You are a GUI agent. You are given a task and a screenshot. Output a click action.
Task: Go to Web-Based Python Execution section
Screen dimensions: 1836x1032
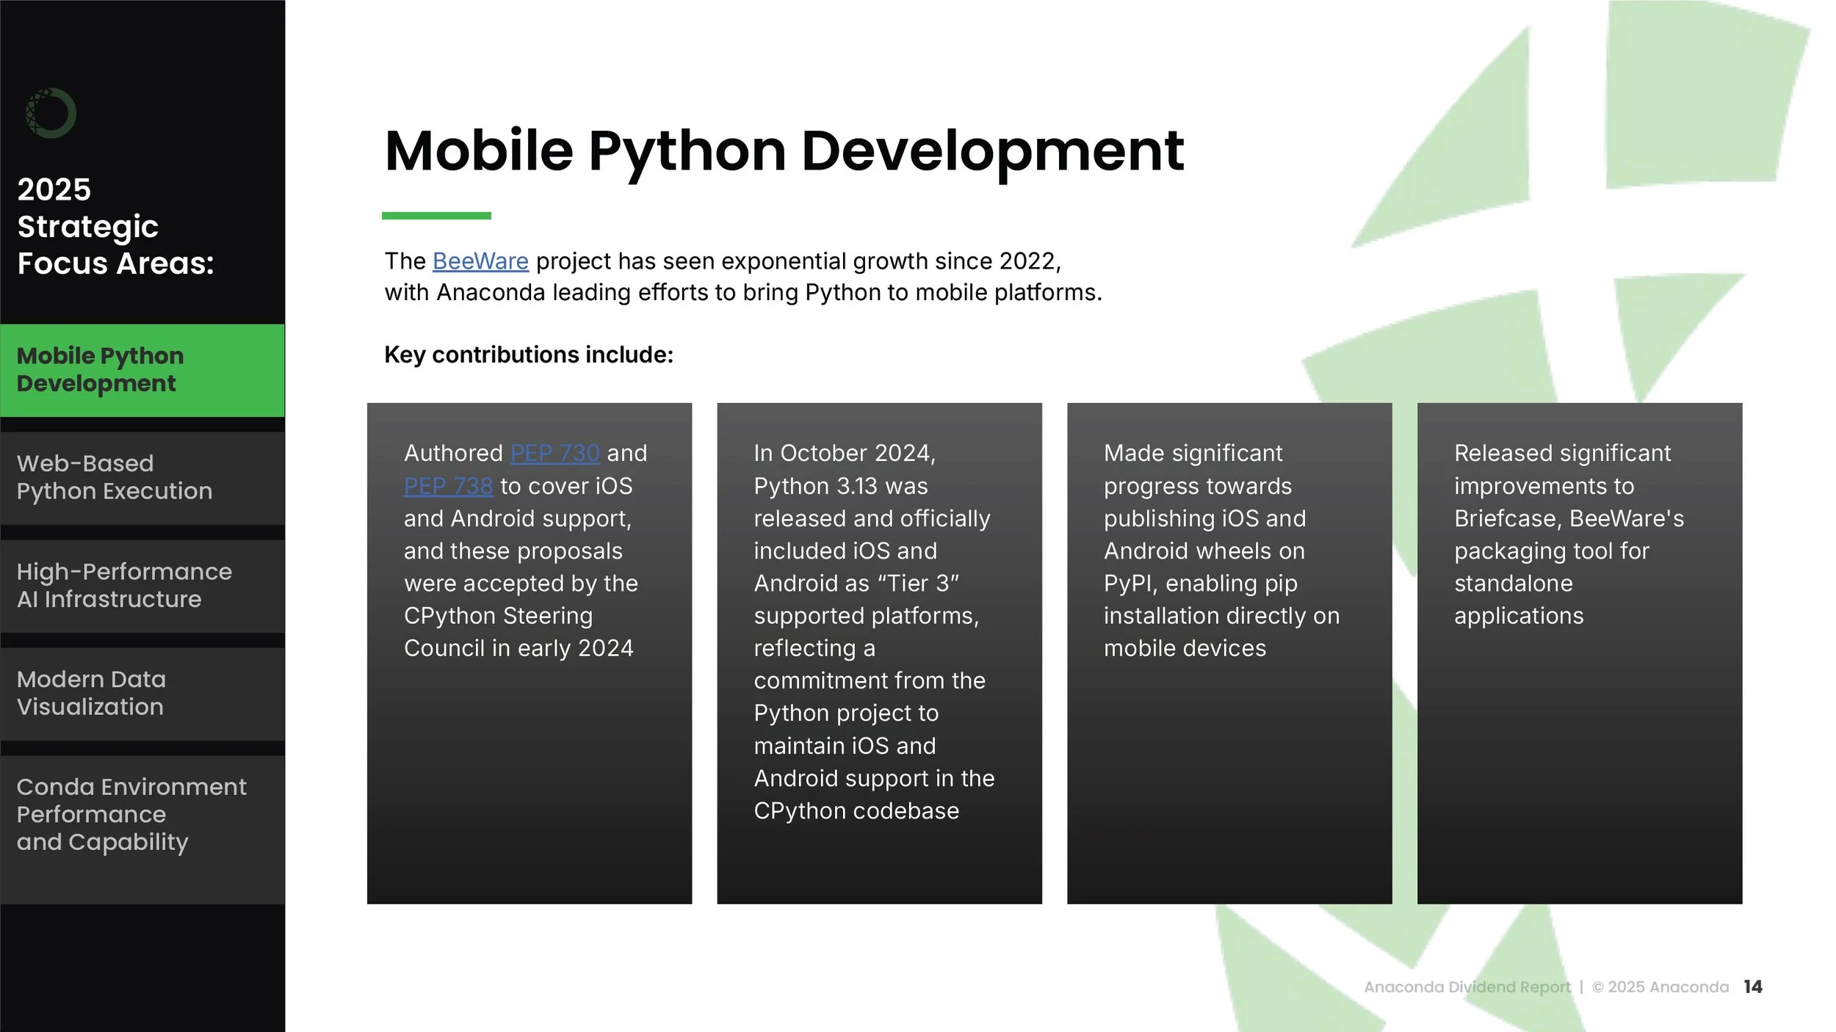(x=142, y=478)
